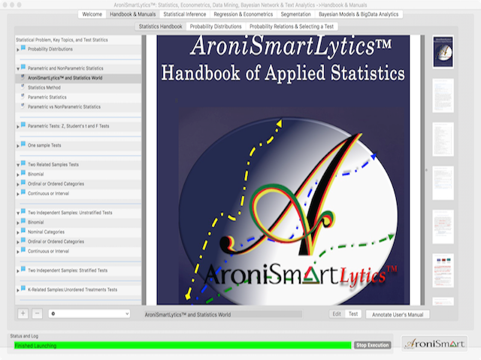Viewport: 481px width, 360px height.
Task: Select the Probability Distributions sub-tab
Action: tap(216, 27)
